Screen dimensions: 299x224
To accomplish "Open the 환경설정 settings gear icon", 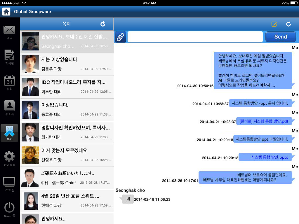I will (x=9, y=158).
